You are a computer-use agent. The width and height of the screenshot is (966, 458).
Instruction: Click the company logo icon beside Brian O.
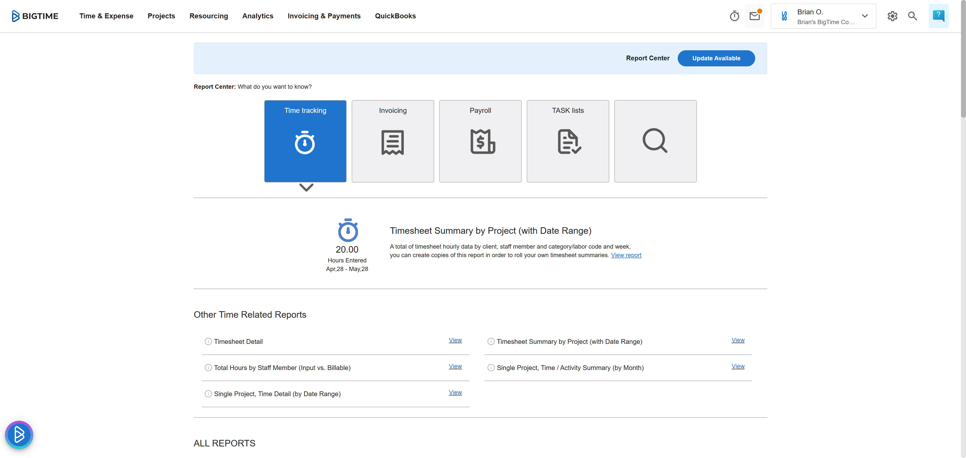click(784, 16)
